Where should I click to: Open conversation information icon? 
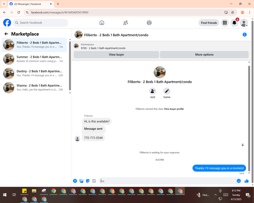[x=244, y=35]
